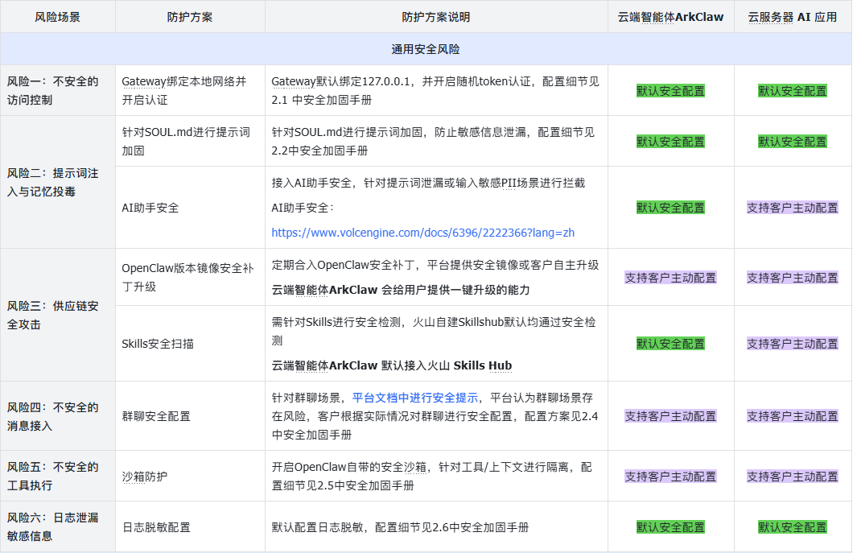853x553 pixels.
Task: Click the 定期合入OpenClaw安全补丁 description line
Action: coord(435,265)
